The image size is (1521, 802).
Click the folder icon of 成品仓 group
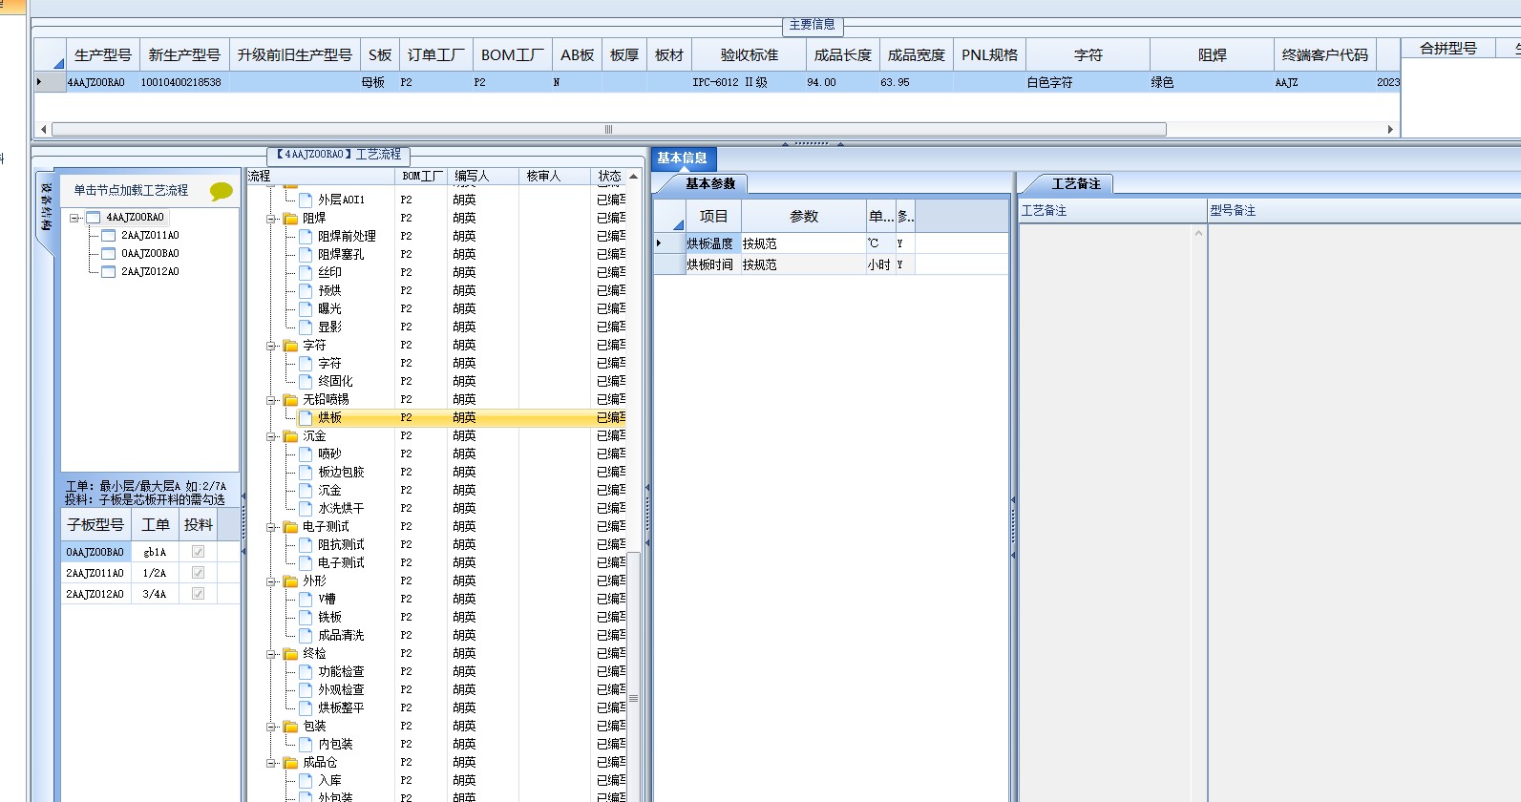pos(290,762)
